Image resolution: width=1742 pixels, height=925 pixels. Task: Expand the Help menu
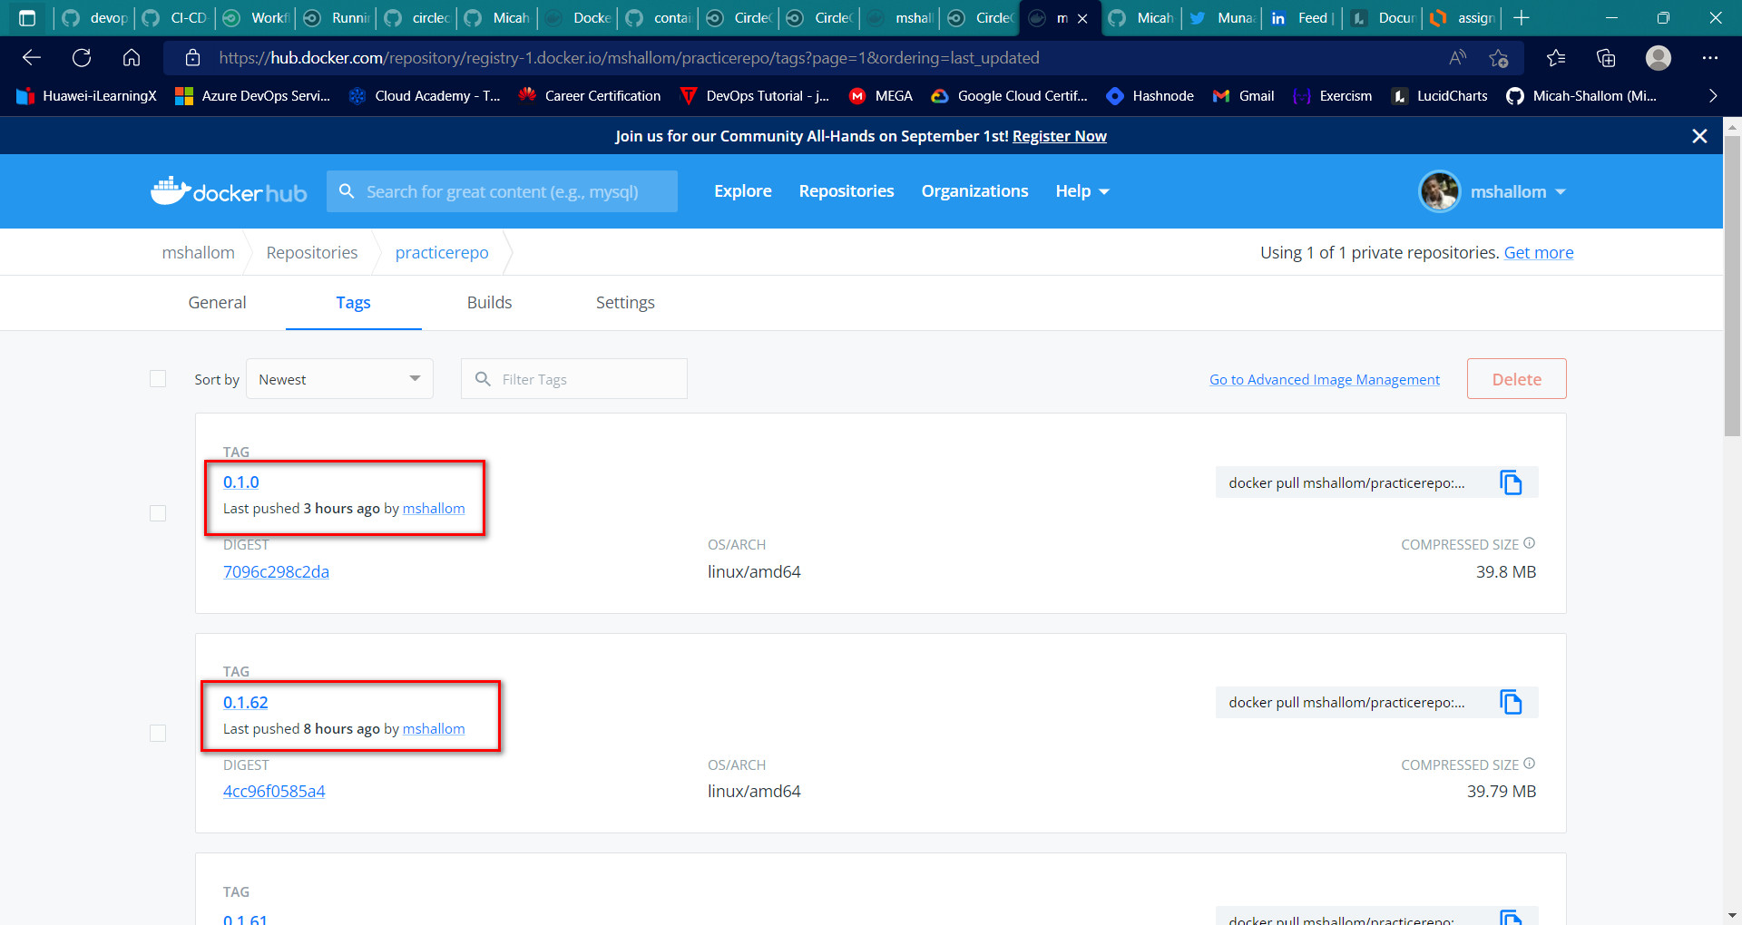(1082, 191)
